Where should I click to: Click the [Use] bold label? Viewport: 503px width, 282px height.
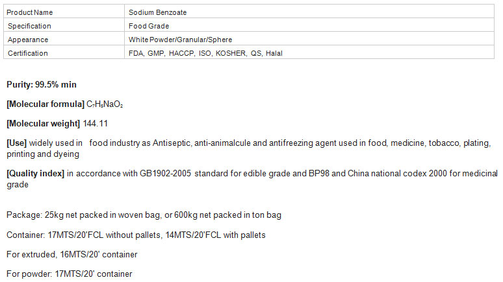coord(16,143)
